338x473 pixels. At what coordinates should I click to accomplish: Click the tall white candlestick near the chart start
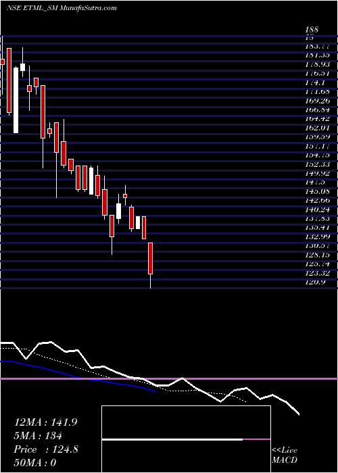[16, 100]
